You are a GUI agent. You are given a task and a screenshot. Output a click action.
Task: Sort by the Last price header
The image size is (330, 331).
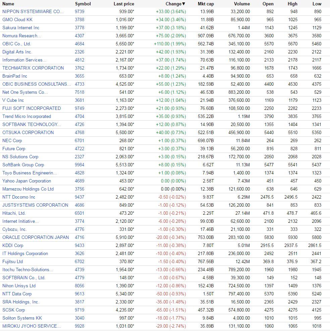(124, 4)
